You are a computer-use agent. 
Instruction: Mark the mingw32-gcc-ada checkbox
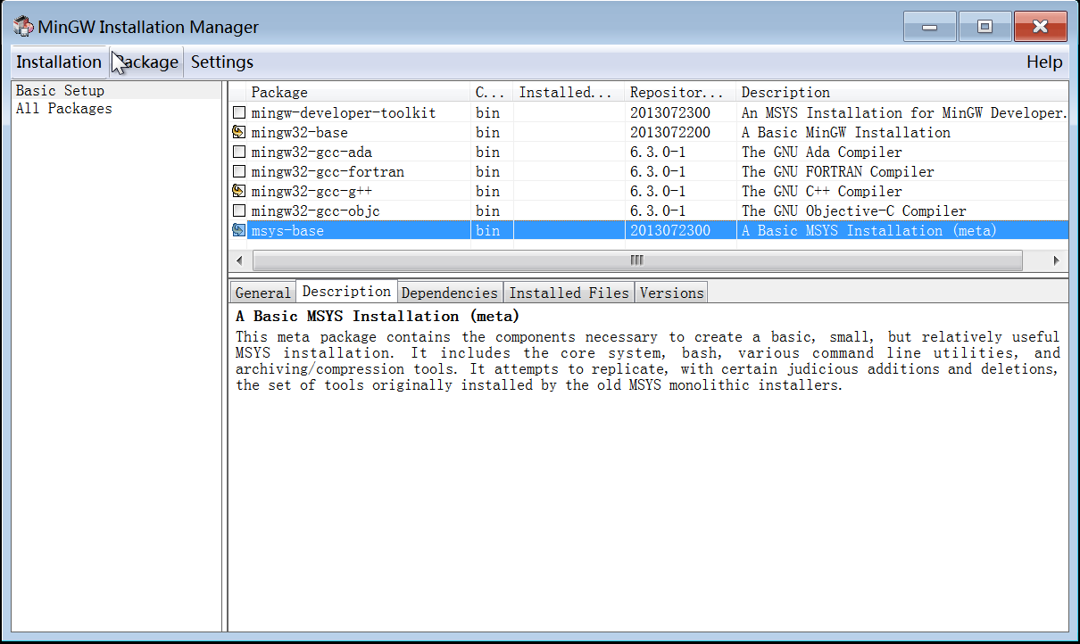pyautogui.click(x=238, y=153)
